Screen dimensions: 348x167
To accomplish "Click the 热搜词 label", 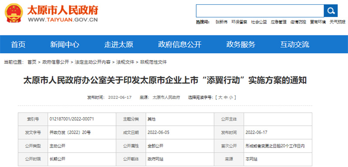I will 203,22.
